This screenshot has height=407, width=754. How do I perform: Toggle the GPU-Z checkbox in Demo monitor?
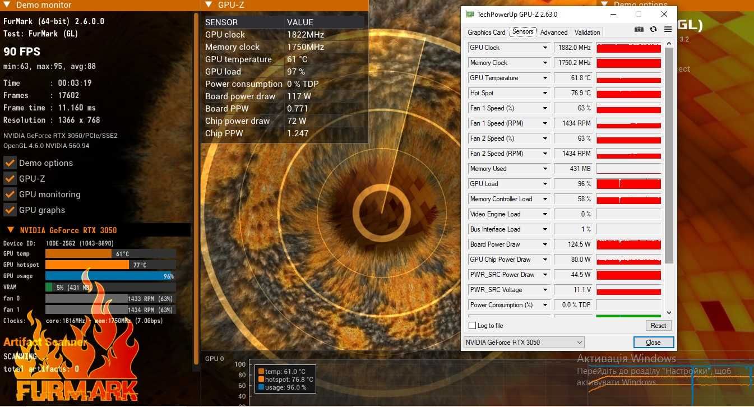point(10,178)
